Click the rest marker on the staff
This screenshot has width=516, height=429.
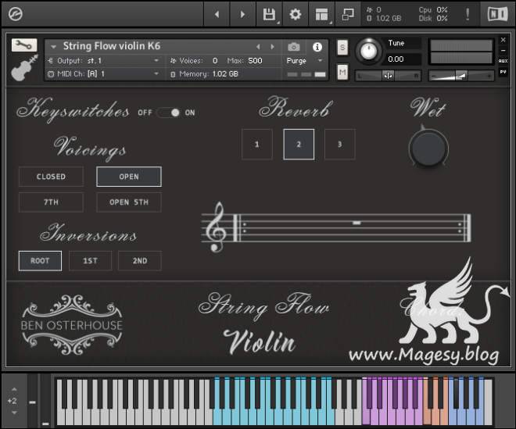click(x=357, y=223)
